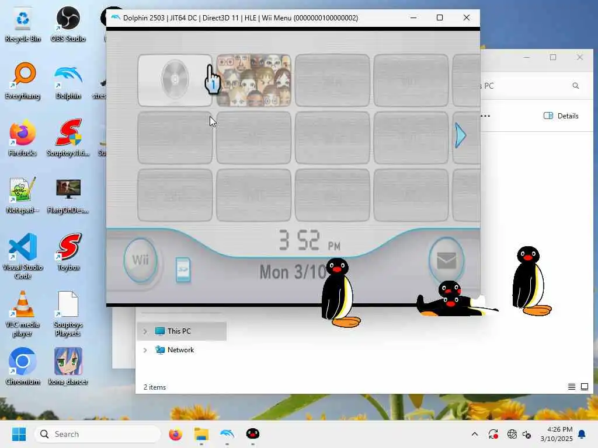The width and height of the screenshot is (598, 448).
Task: Launch Visual Studio Code shortcut
Action: click(x=23, y=257)
